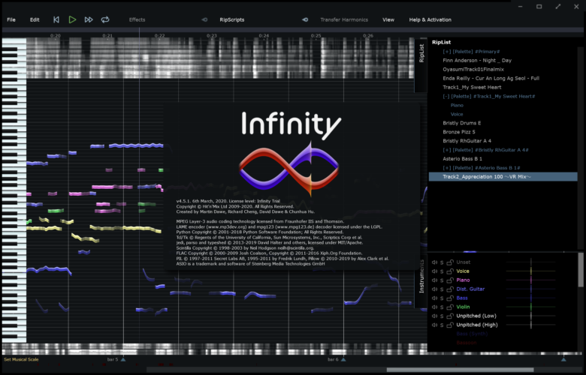Solo the Violin instrument

(x=442, y=307)
